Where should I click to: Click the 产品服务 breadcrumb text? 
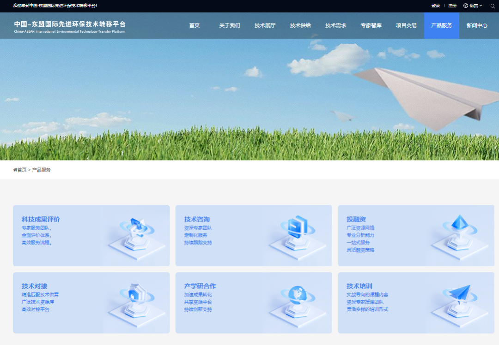pyautogui.click(x=42, y=170)
